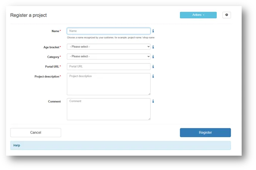
Task: Click the info icon beside Project description
Action: coord(153,76)
